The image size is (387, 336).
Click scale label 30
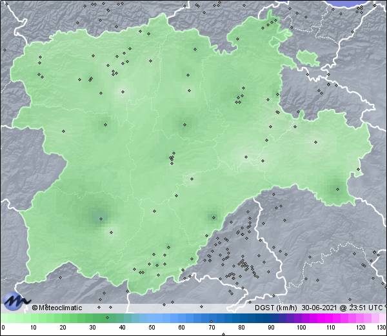click(92, 328)
